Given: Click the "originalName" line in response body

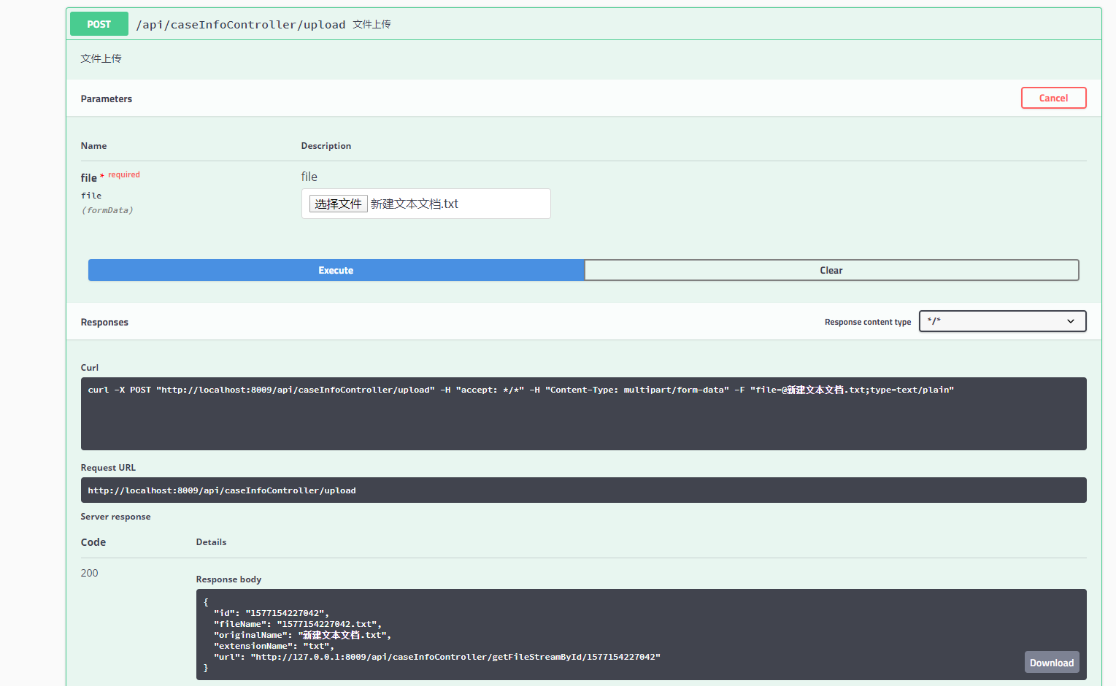Looking at the screenshot, I should click(x=303, y=635).
